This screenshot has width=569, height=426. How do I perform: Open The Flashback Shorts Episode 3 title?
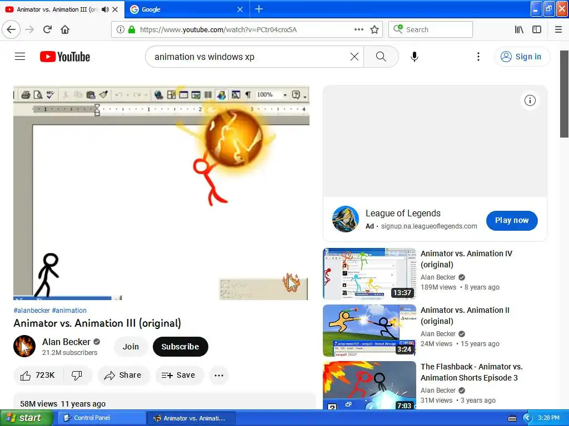472,372
